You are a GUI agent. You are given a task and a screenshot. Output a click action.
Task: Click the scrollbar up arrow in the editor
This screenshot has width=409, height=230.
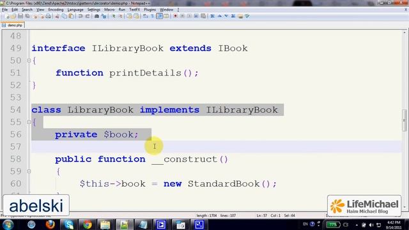coord(405,33)
